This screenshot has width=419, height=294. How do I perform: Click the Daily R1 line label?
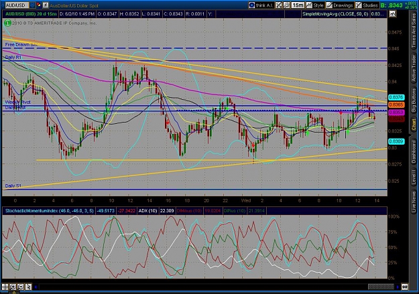click(x=13, y=58)
